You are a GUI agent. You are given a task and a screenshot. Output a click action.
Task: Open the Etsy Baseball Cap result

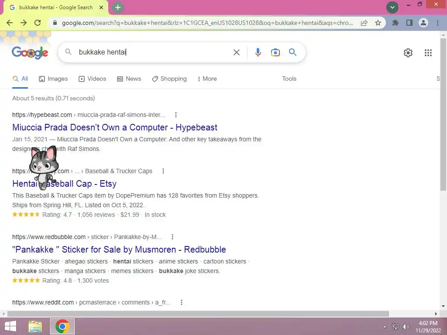point(64,184)
